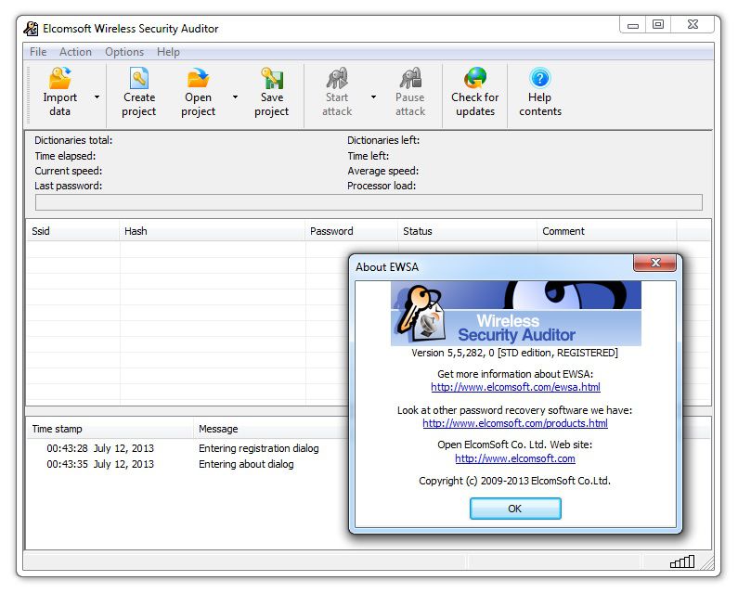
Task: Click the Status column header
Action: [x=467, y=231]
